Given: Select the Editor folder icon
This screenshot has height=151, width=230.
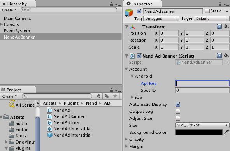Looking at the screenshot, I should 11,130.
